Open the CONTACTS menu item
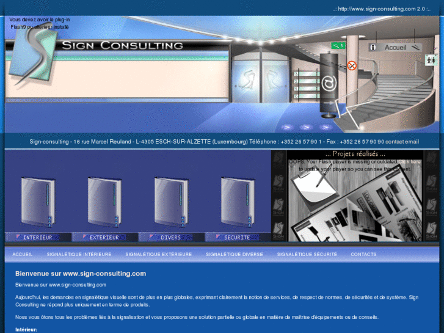444x333 pixels. (363, 255)
